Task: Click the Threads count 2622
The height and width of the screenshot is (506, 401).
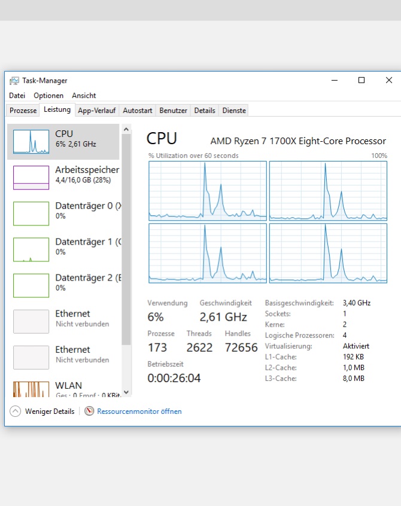Action: [x=199, y=348]
